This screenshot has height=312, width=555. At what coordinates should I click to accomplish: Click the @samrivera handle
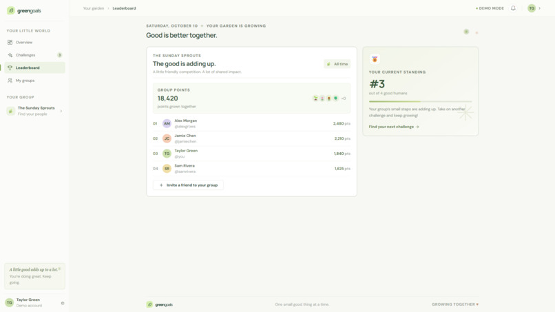[185, 171]
